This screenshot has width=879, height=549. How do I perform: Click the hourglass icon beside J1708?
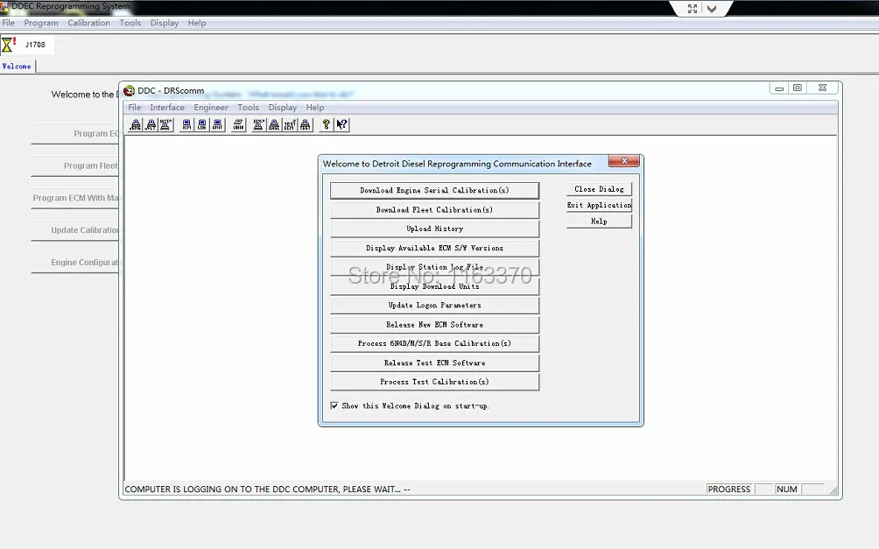coord(8,45)
